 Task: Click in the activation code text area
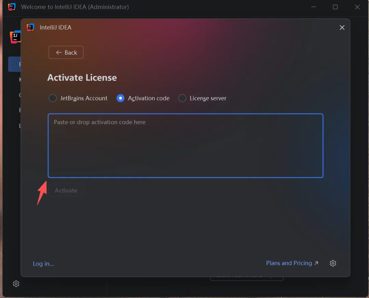coord(186,146)
